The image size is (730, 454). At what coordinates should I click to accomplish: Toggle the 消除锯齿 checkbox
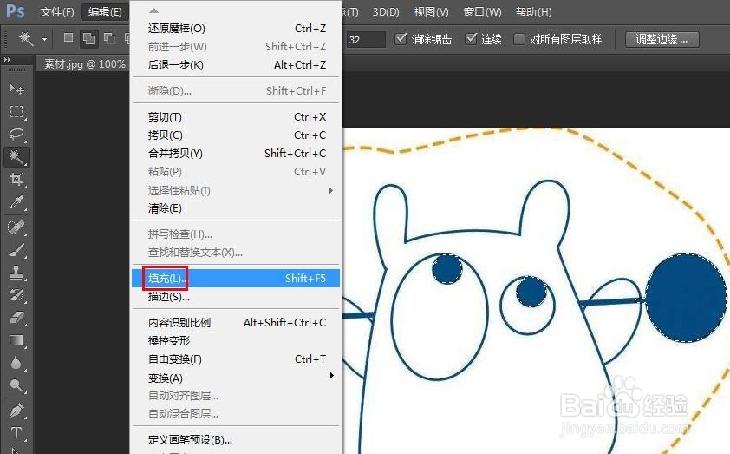coord(401,39)
